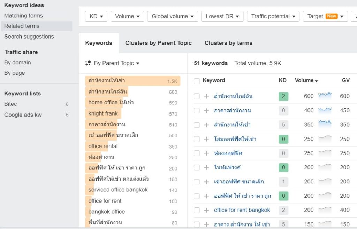The height and width of the screenshot is (229, 357).
Task: Click KD badge for ไนท์แฟรงค์
Action: pos(283,167)
